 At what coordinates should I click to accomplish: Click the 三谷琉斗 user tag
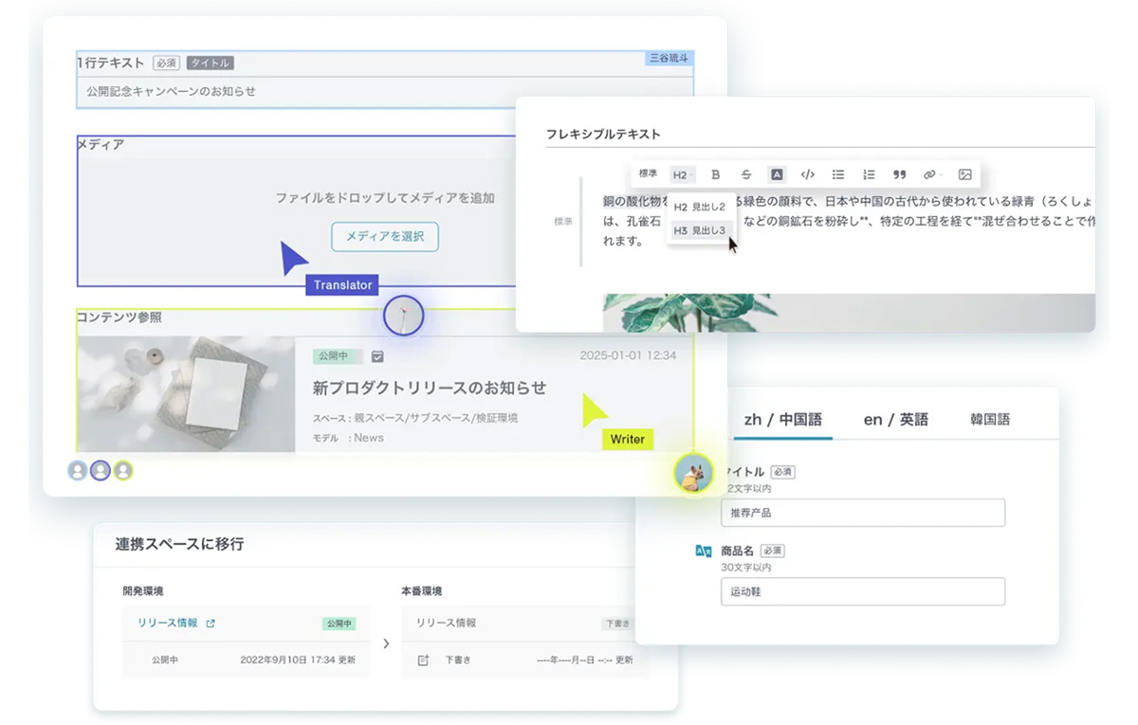(x=670, y=58)
